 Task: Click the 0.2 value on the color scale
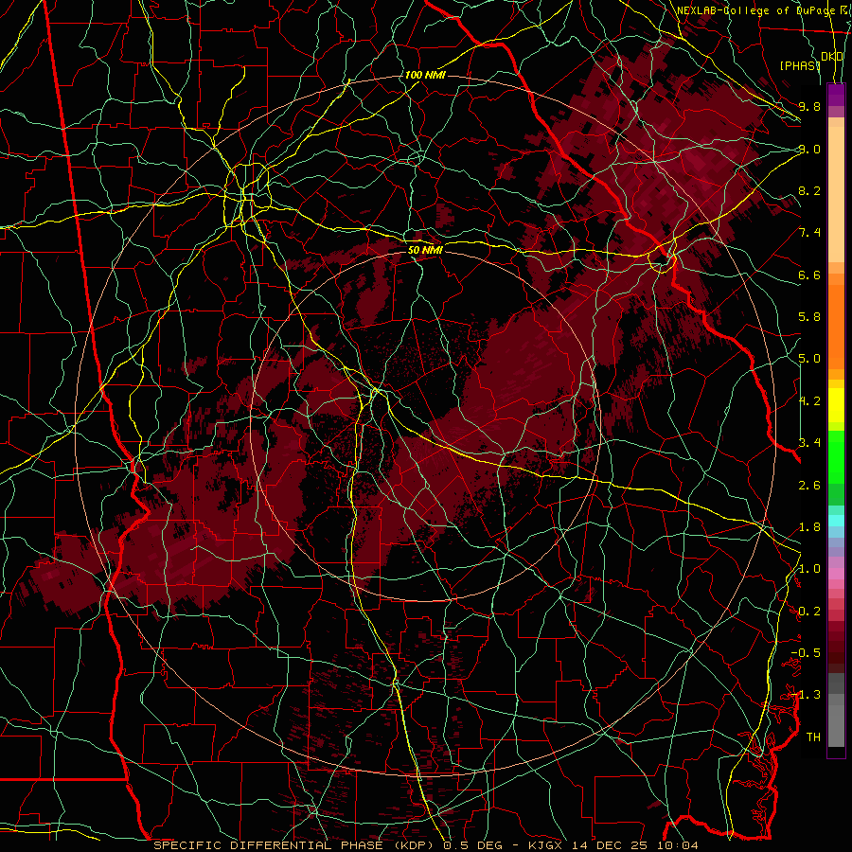[x=809, y=612]
